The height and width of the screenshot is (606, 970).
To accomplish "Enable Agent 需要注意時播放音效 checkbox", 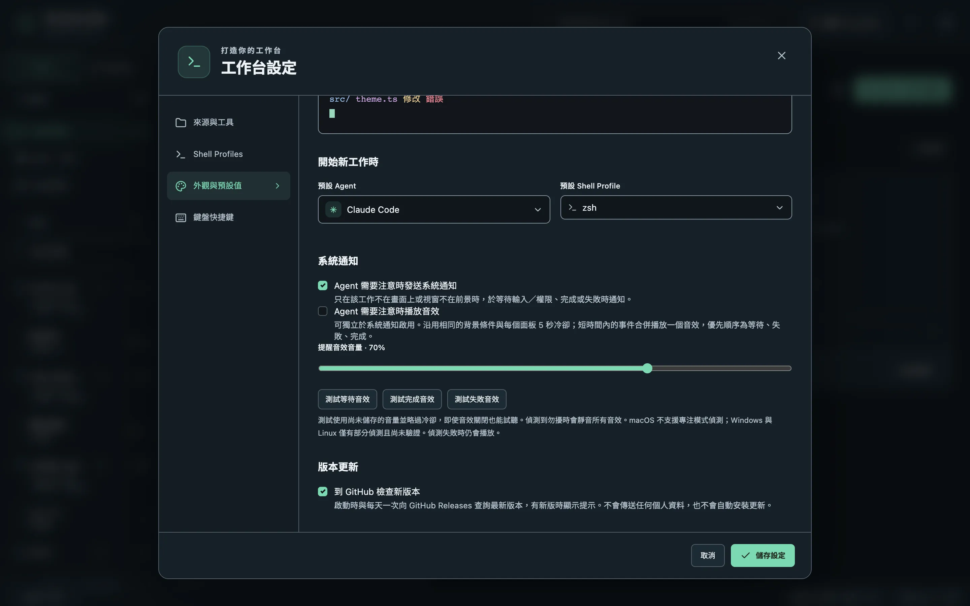I will coord(323,311).
